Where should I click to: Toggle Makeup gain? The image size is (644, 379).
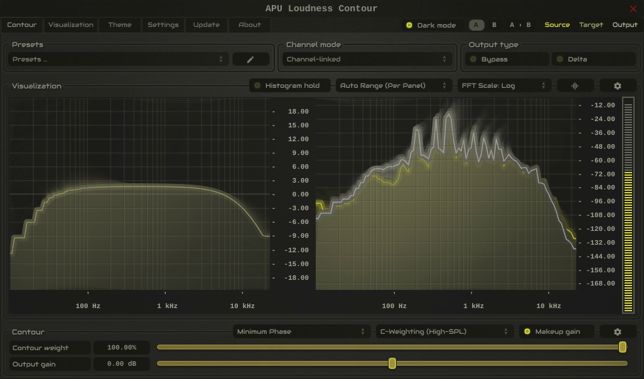(556, 331)
